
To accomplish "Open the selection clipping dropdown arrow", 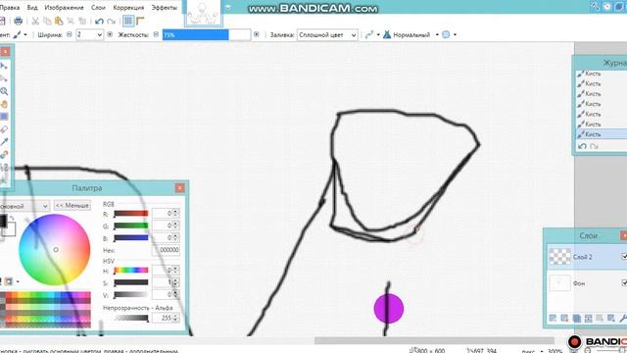I will [455, 35].
